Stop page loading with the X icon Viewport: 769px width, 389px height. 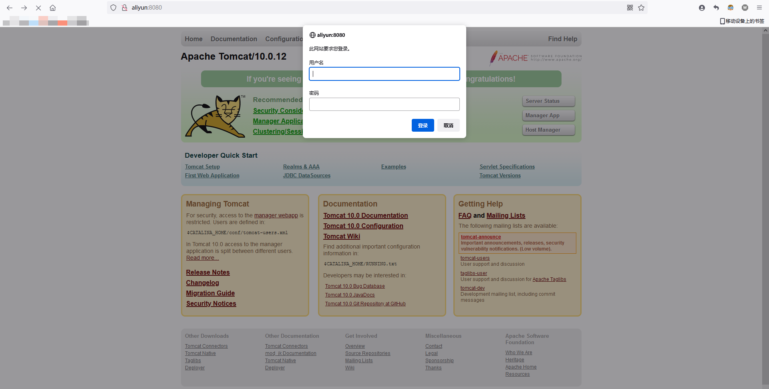(x=38, y=8)
